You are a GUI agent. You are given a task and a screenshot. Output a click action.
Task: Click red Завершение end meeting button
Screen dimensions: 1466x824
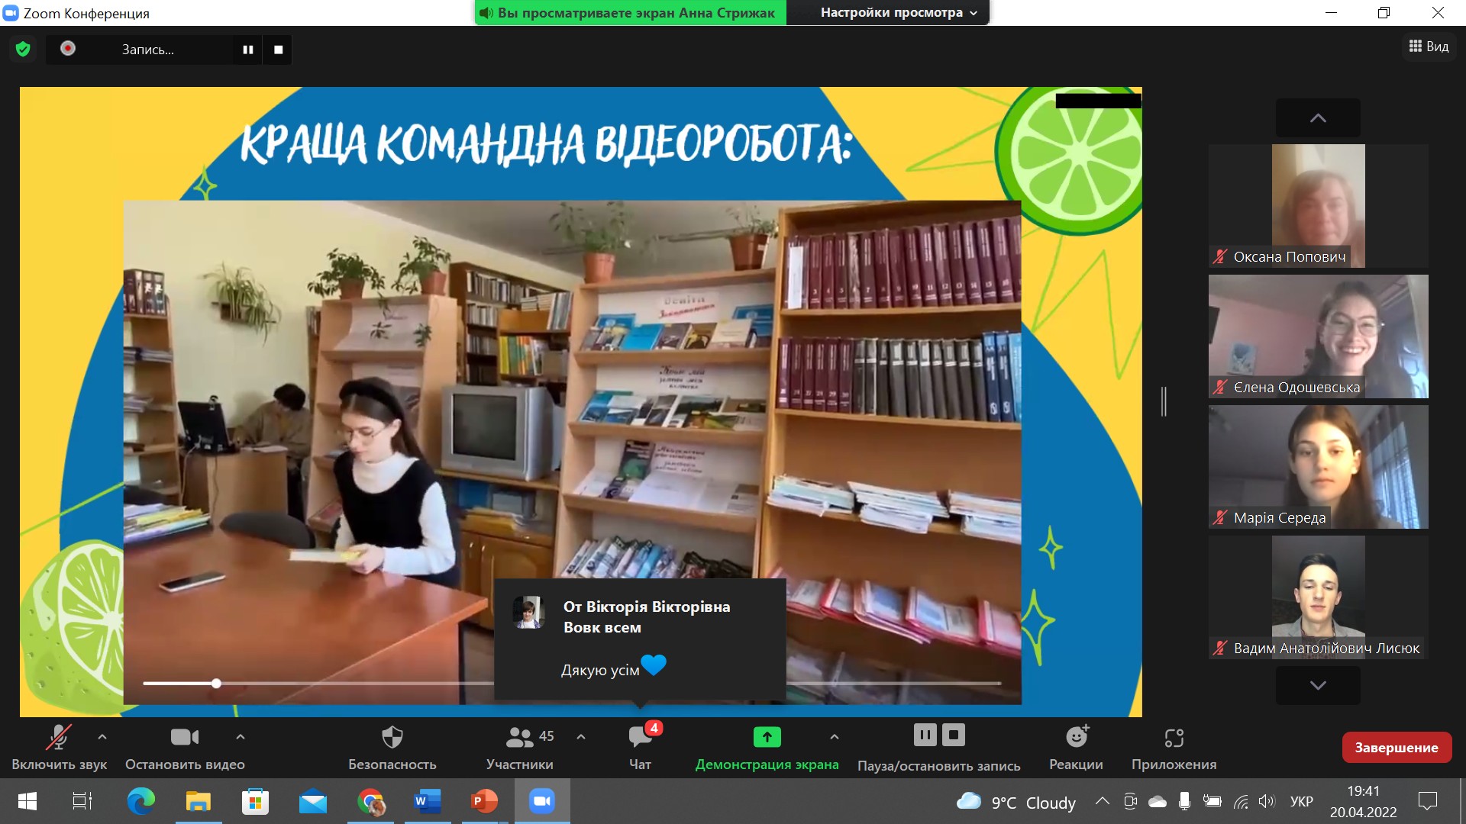point(1397,748)
